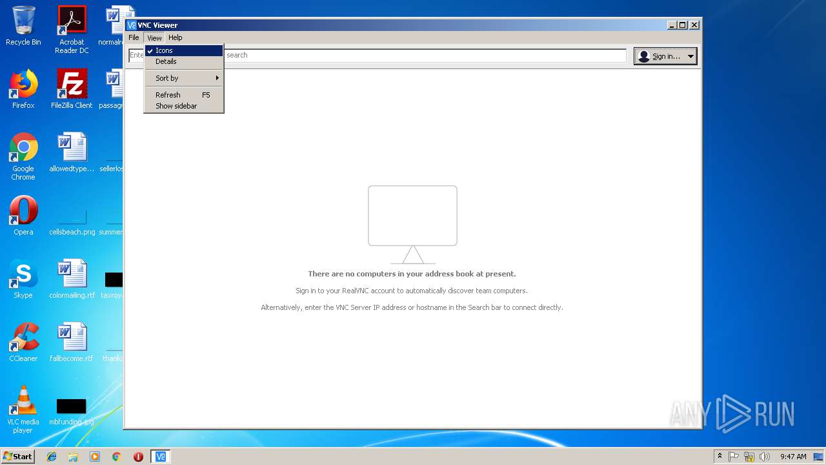Open Chrome from the taskbar
Viewport: 826px width, 465px height.
(116, 457)
